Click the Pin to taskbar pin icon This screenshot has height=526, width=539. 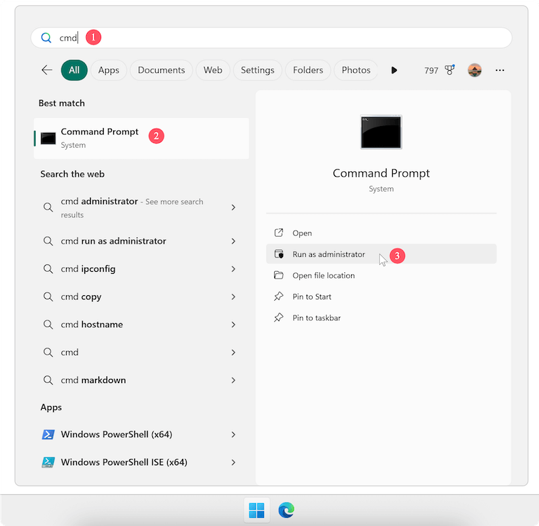[x=278, y=317]
